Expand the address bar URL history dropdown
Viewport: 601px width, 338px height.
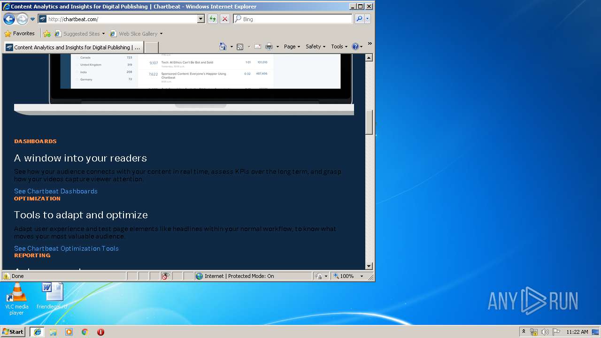[201, 19]
